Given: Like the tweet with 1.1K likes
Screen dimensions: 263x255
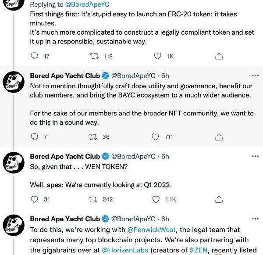Looking at the screenshot, I should click(x=156, y=199).
